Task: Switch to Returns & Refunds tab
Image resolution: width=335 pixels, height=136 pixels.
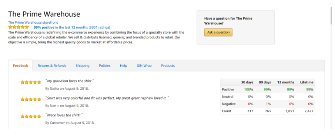Action: coord(52,66)
